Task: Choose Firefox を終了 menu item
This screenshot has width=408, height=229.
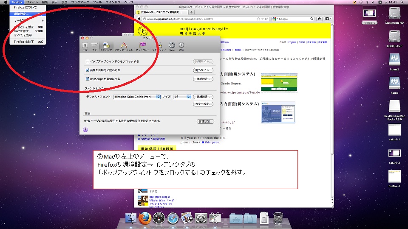Action: 28,42
